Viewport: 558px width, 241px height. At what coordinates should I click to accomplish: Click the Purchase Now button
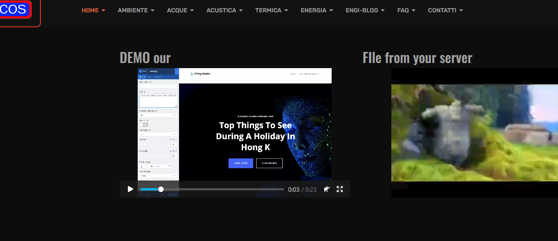[x=269, y=163]
